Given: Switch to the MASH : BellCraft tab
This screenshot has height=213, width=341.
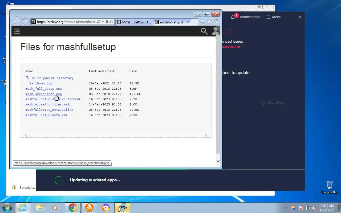Looking at the screenshot, I should [135, 22].
